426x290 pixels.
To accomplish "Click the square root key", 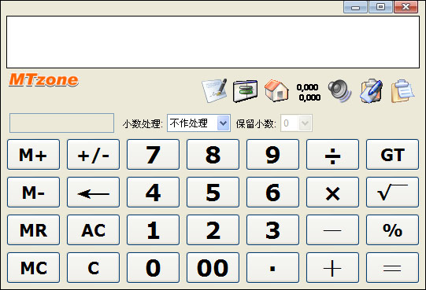I will [393, 193].
